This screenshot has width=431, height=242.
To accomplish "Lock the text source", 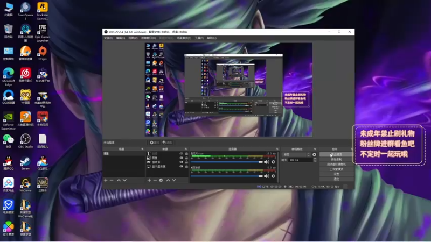I will coord(186,154).
